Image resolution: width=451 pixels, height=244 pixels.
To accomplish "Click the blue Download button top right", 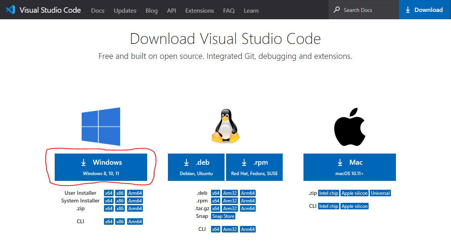I will [x=425, y=10].
